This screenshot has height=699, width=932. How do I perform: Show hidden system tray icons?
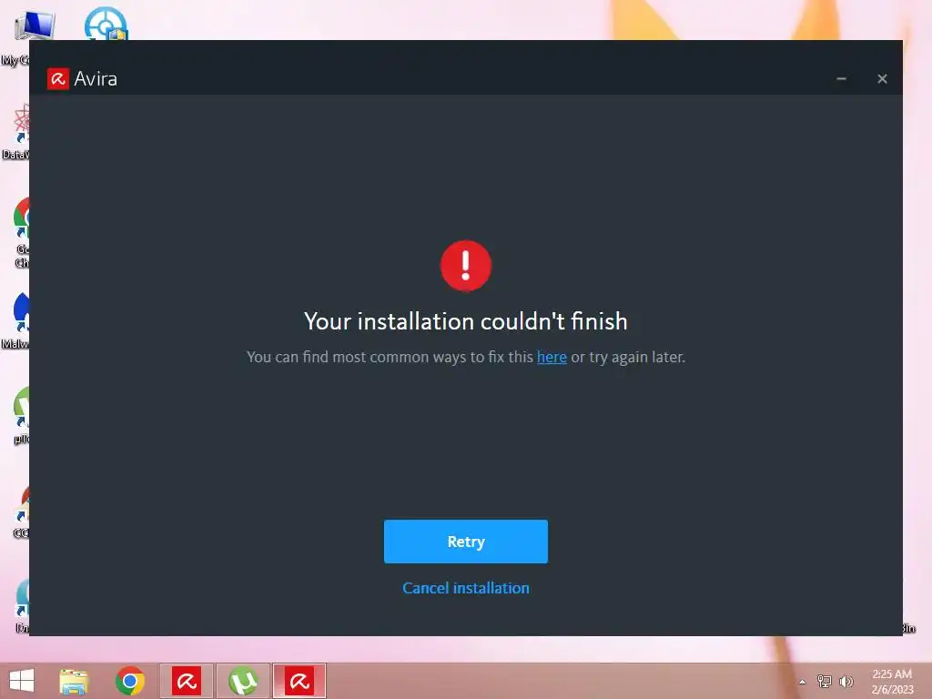pos(803,682)
